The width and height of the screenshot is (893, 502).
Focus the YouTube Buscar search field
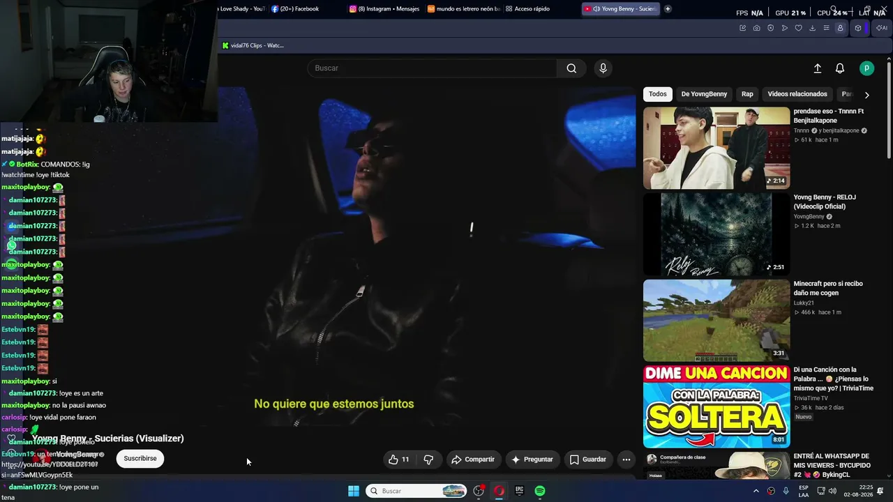433,68
